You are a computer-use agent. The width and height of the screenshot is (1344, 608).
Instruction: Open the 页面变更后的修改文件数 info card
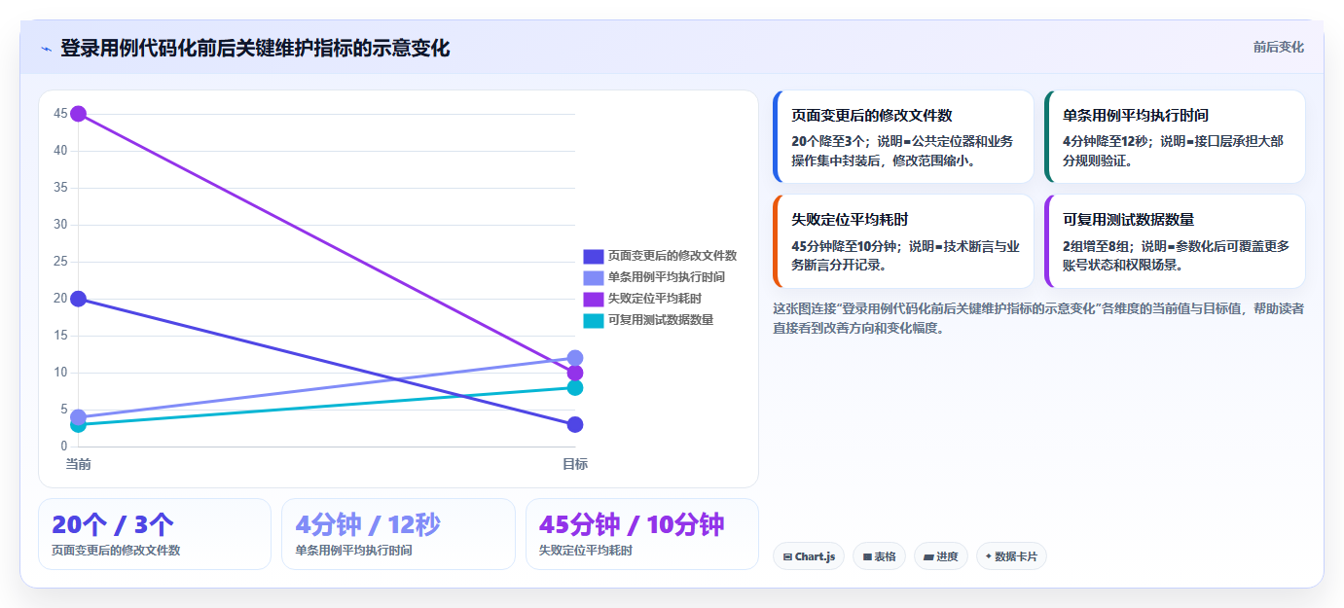coord(903,137)
